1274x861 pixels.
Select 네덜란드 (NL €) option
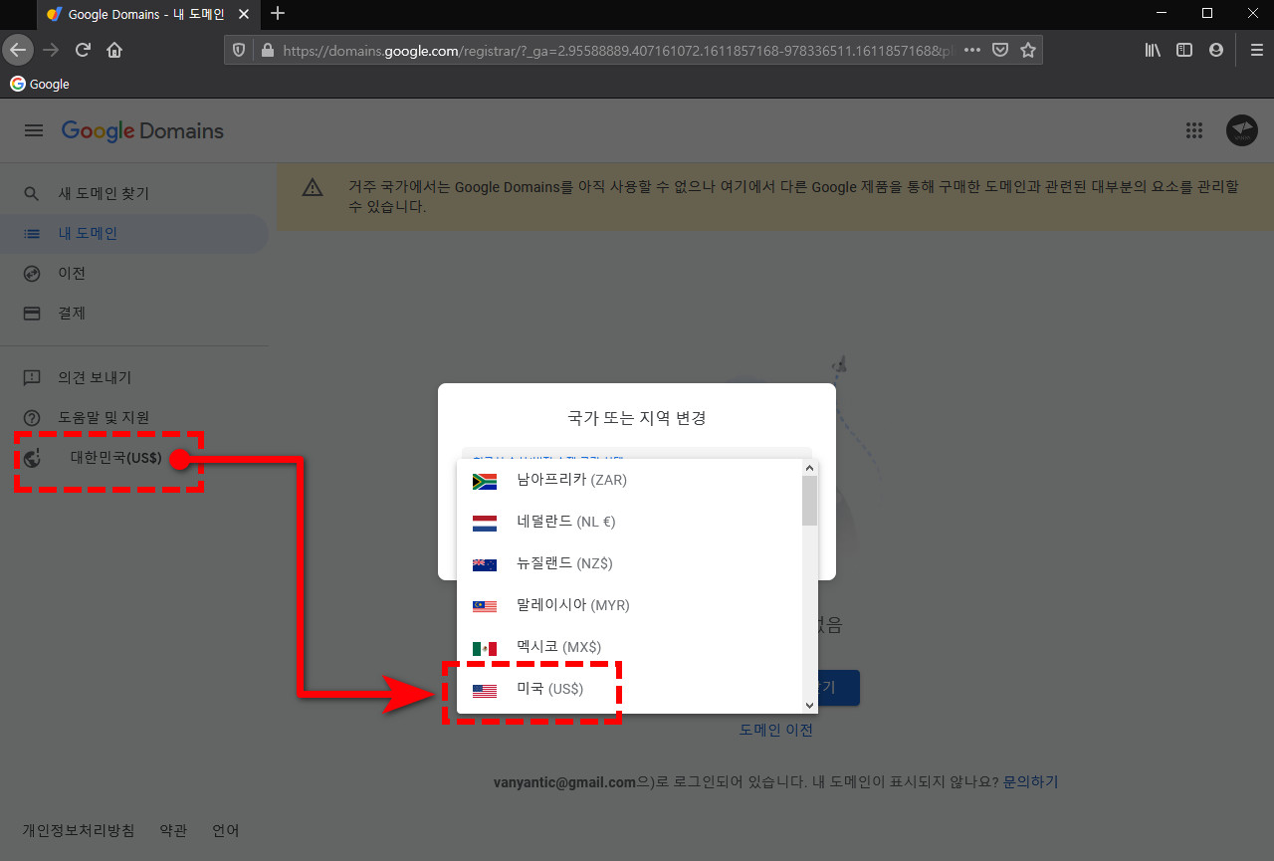click(x=630, y=523)
